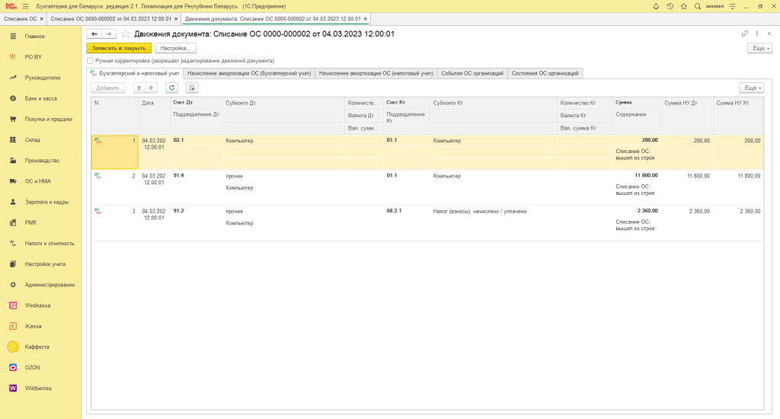This screenshot has height=419, width=780.
Task: Open history clock icon in title bar
Action: pyautogui.click(x=670, y=6)
